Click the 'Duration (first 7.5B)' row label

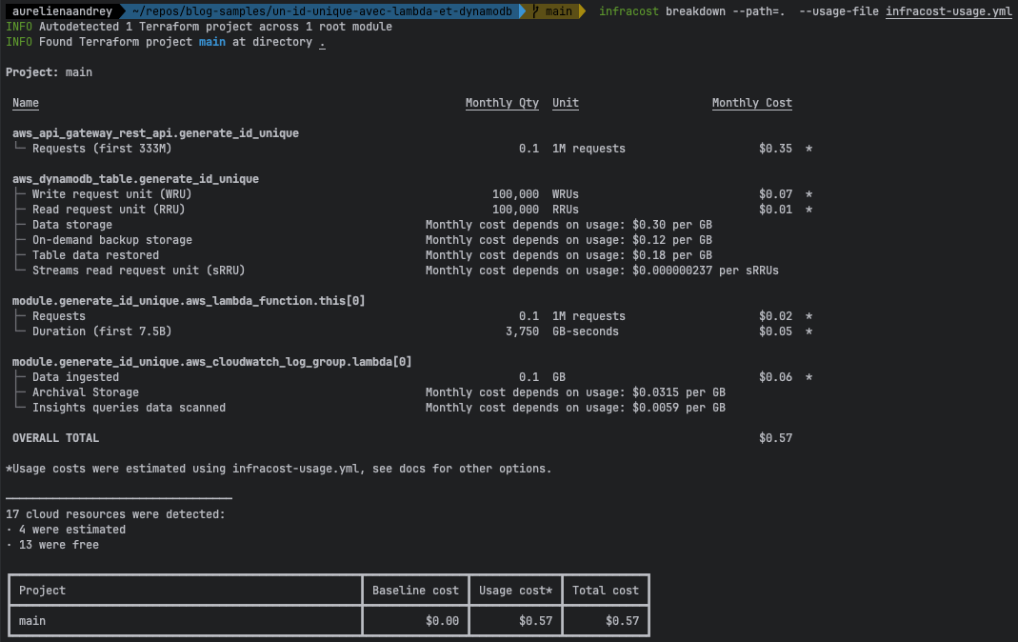102,331
